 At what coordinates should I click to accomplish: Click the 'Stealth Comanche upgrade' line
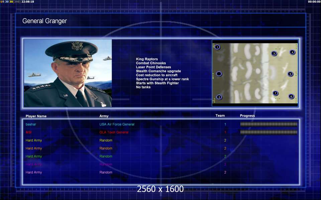coord(158,71)
